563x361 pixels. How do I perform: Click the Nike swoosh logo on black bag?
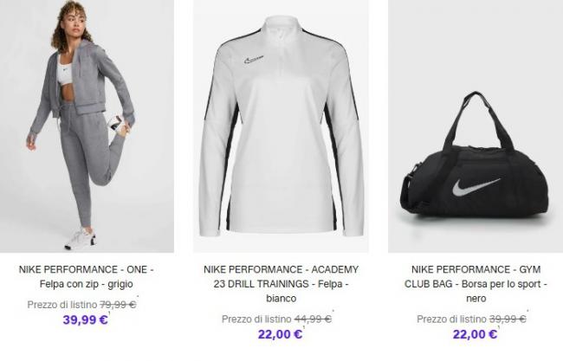tap(476, 187)
